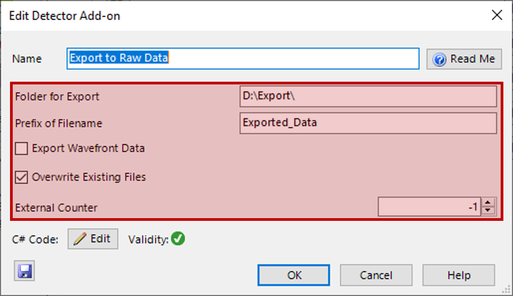Click the resize grip in the dialog corner
Viewport: 513px width, 296px height.
pyautogui.click(x=507, y=290)
